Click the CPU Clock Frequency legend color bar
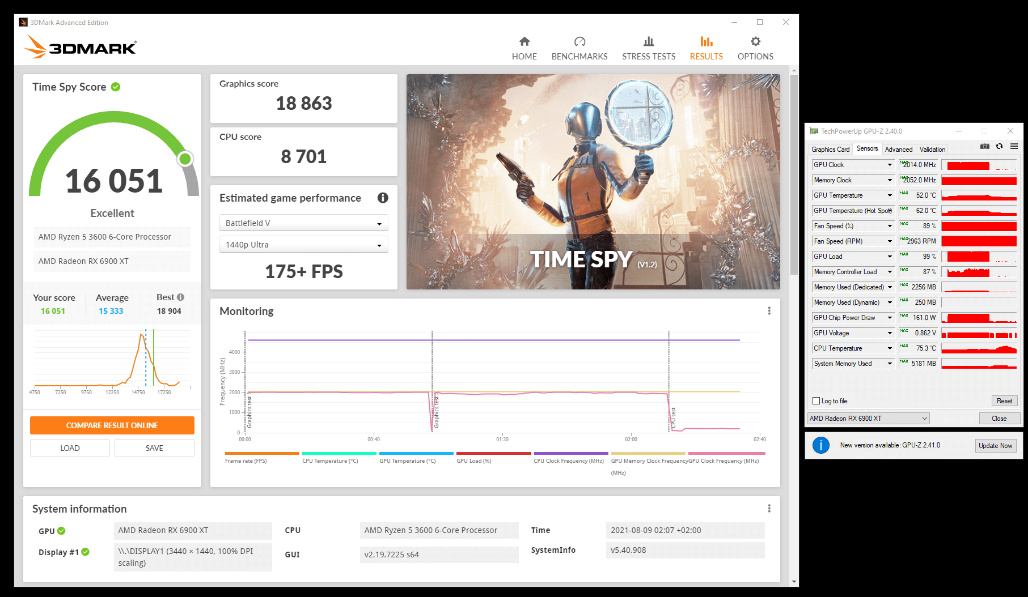Viewport: 1028px width, 597px height. 571,453
